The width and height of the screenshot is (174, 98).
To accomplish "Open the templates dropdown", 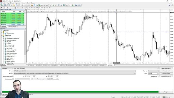I will point(80,5).
